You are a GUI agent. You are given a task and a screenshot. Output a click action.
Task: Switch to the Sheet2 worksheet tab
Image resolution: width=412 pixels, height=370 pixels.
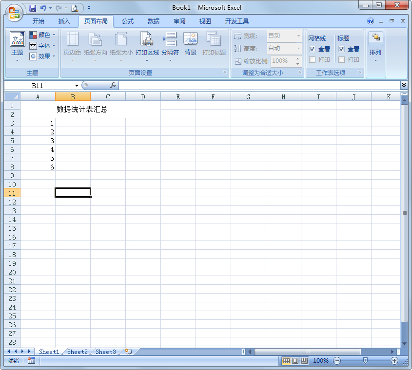pos(77,351)
